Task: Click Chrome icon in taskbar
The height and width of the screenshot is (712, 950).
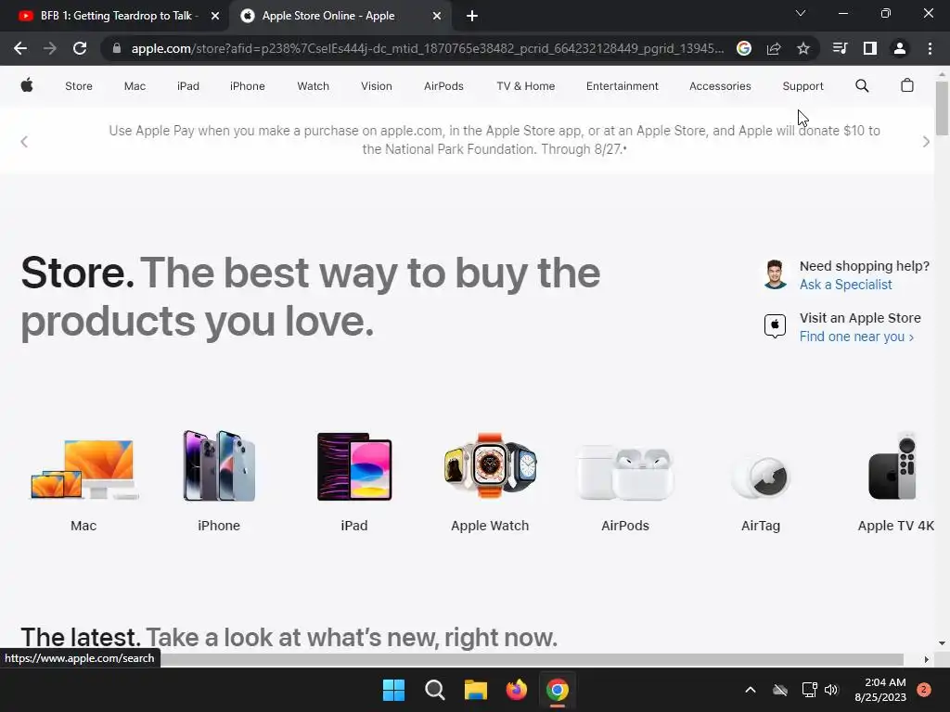Action: [x=558, y=690]
